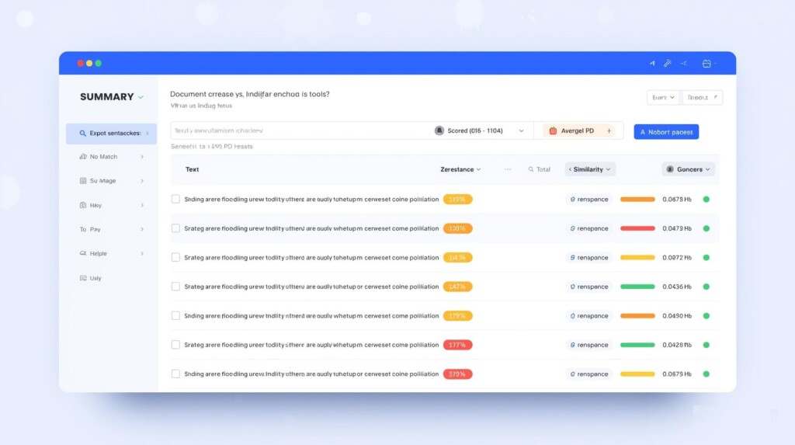795x445 pixels.
Task: Select the checkbox of the 579% row
Action: (x=175, y=374)
